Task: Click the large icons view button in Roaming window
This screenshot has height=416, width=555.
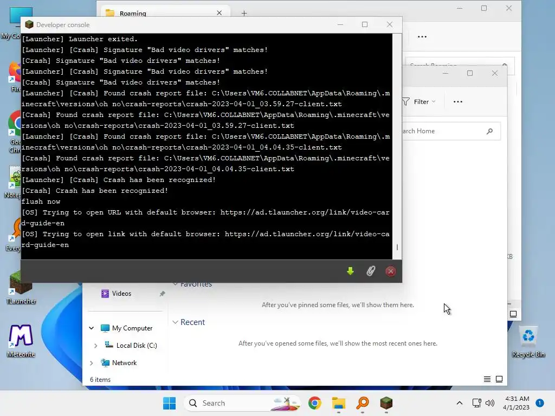Action: pos(513,314)
